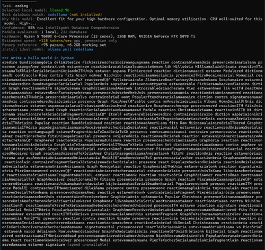Click the '~110 tokens/sec' estimated speed value
Screen dimensions: 265x250
tap(55, 41)
